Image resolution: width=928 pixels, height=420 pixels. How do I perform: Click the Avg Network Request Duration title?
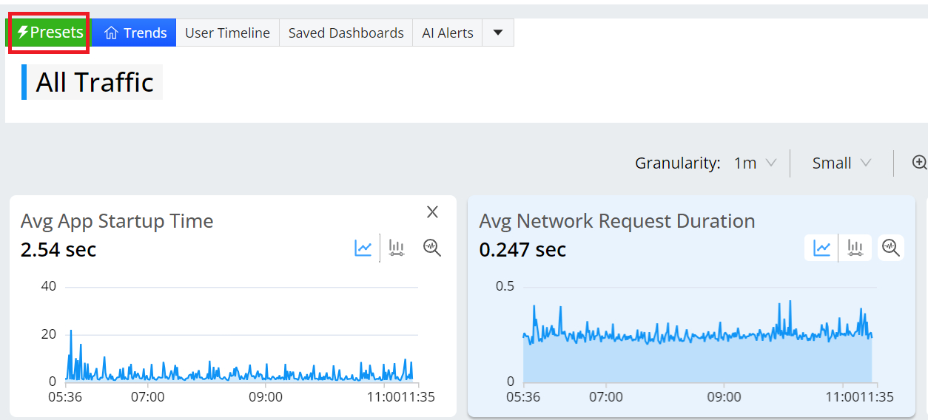click(616, 221)
